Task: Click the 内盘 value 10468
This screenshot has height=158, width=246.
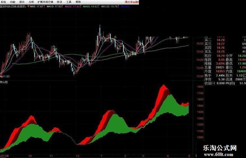Action: tap(242, 72)
